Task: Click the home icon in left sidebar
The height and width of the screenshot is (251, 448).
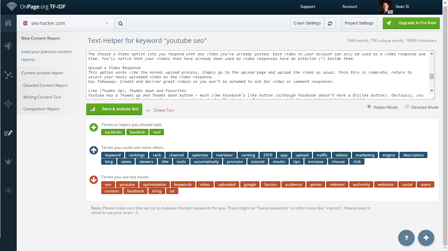Action: [8, 23]
